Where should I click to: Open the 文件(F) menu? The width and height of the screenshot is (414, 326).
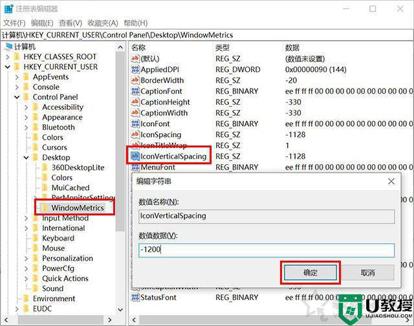coord(14,23)
